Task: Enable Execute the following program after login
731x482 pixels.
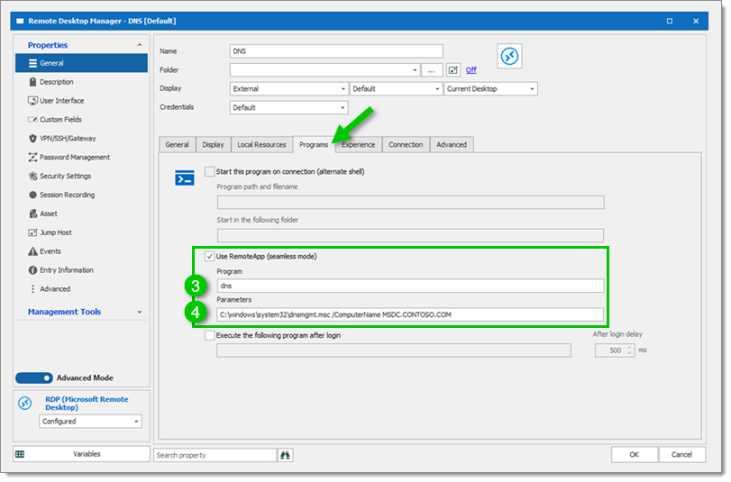Action: (210, 335)
